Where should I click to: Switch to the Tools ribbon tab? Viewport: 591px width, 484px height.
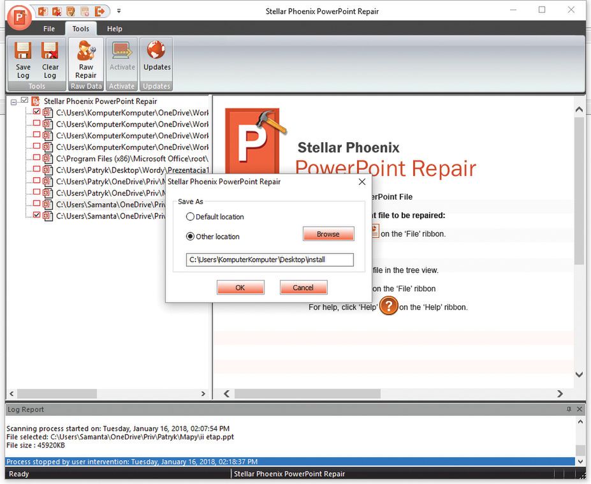coord(81,29)
